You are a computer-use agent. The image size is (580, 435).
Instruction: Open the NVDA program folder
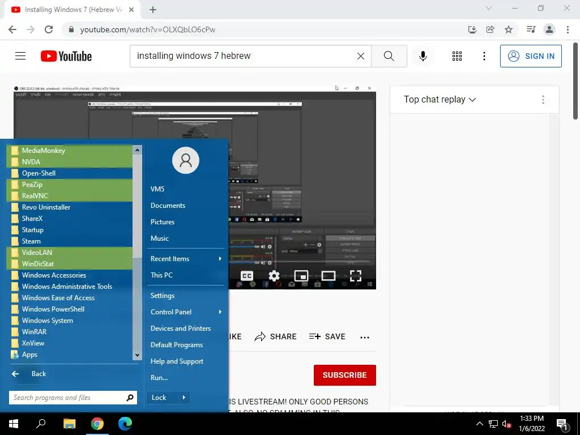[70, 162]
